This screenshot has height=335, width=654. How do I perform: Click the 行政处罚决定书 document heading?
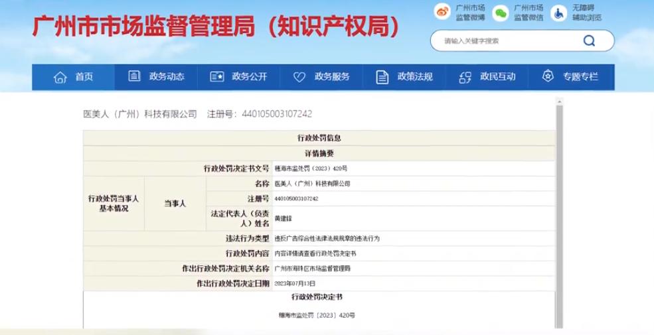(317, 297)
